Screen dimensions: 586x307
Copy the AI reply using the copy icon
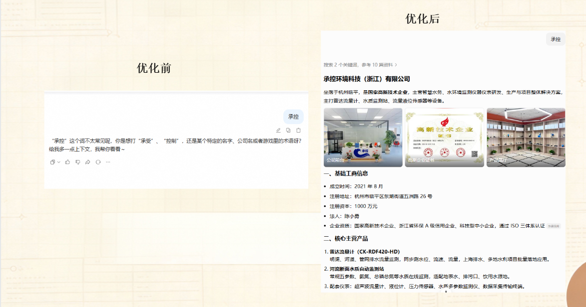tap(52, 162)
